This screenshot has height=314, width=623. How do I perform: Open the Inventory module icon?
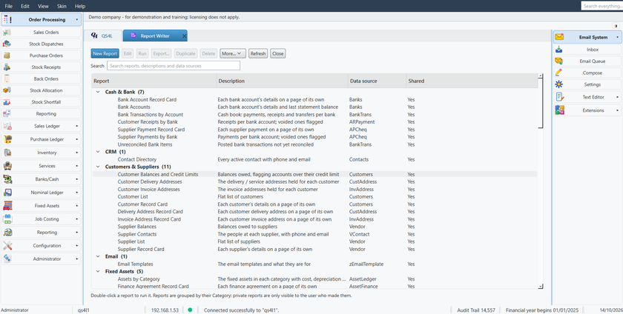pyautogui.click(x=7, y=153)
